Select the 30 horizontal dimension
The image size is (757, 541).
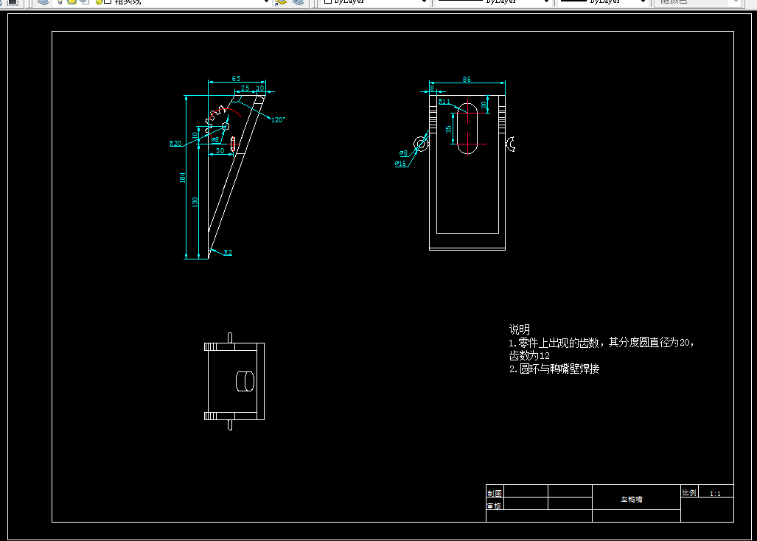pos(220,150)
